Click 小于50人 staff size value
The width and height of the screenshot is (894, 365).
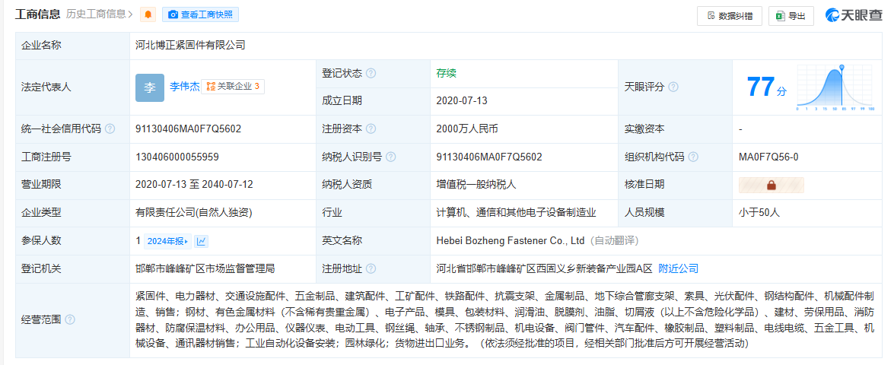point(759,212)
